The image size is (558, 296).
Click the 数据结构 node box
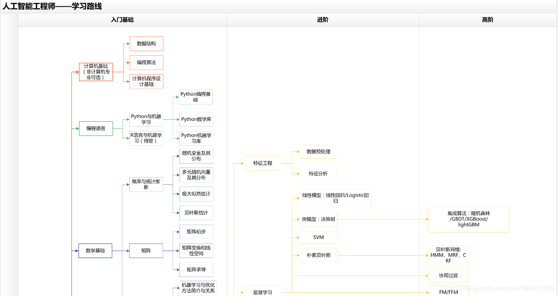[147, 44]
